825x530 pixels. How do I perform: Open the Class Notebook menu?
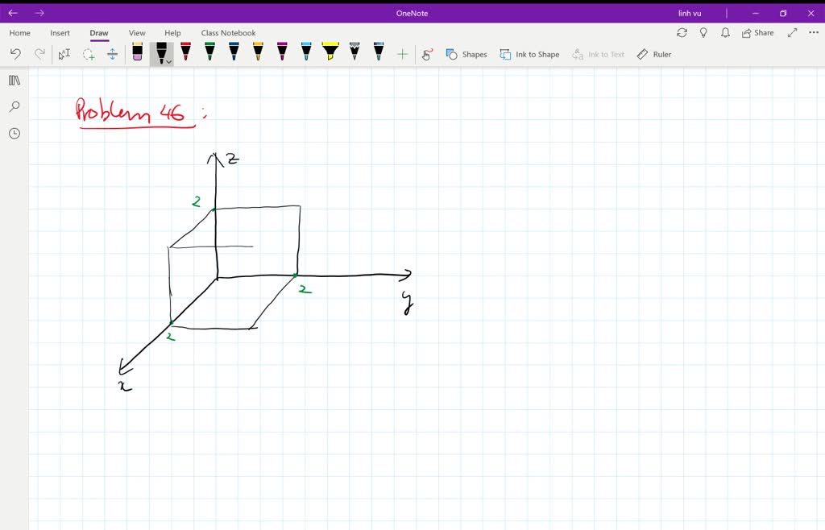(x=228, y=33)
